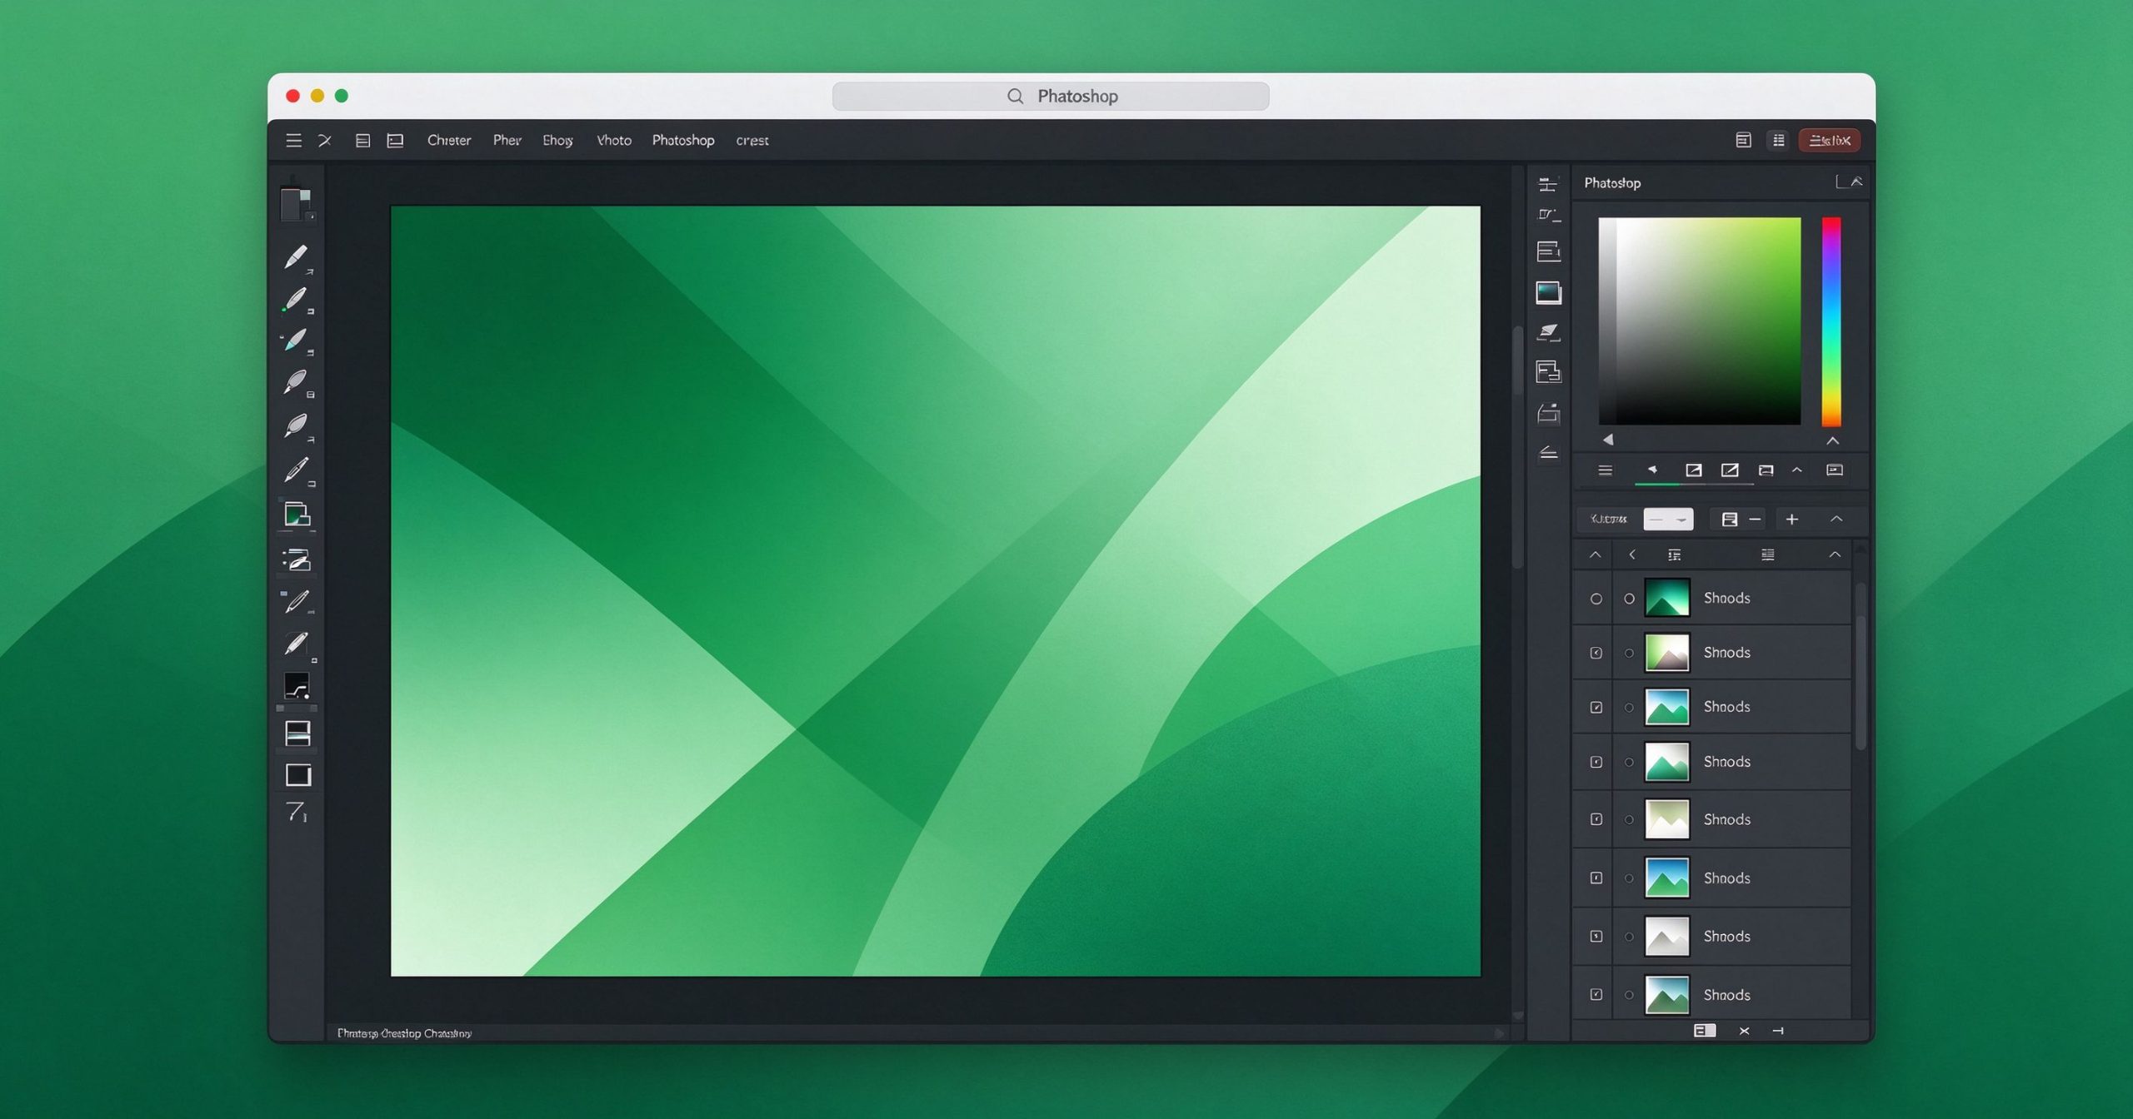This screenshot has height=1119, width=2133.
Task: Click the horizontally split panel icon in left toolbar
Action: (x=297, y=733)
